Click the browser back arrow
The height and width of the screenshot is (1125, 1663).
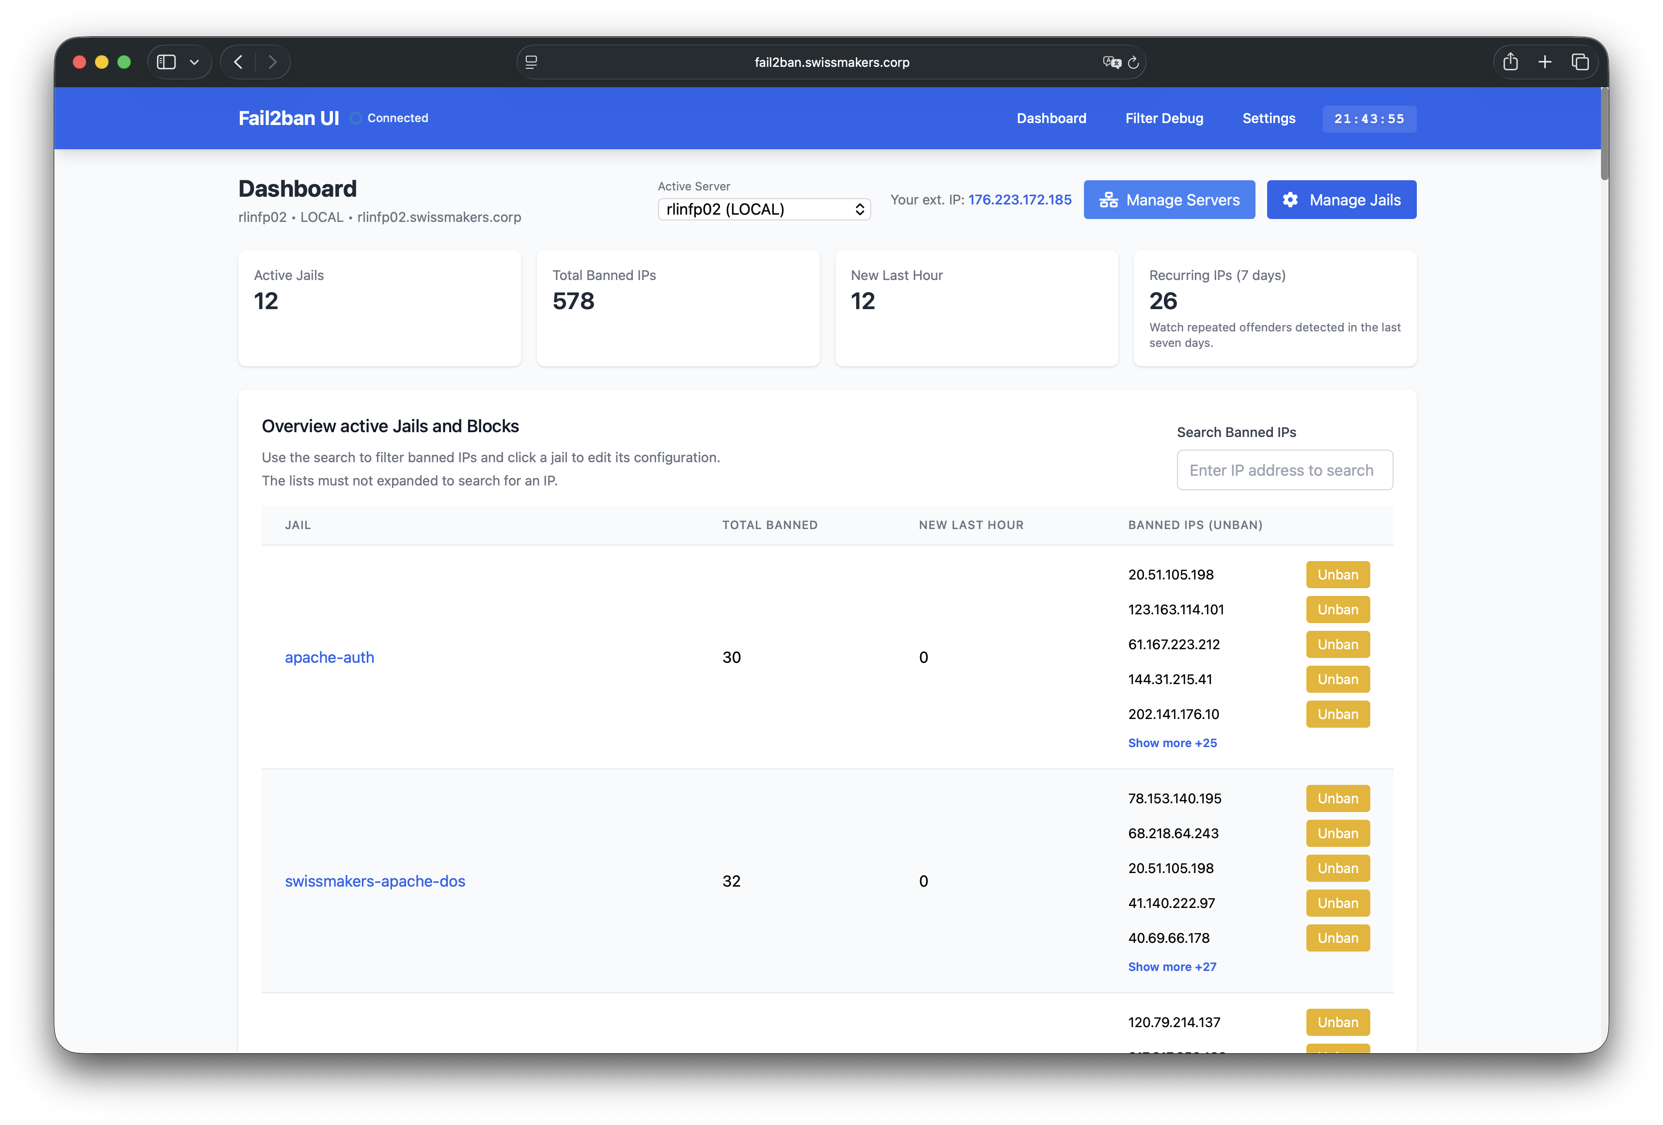click(x=238, y=62)
